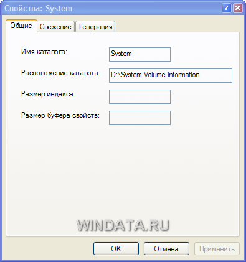Switch to the Общие tab
Viewport: 246px width, 262px height.
click(x=21, y=26)
